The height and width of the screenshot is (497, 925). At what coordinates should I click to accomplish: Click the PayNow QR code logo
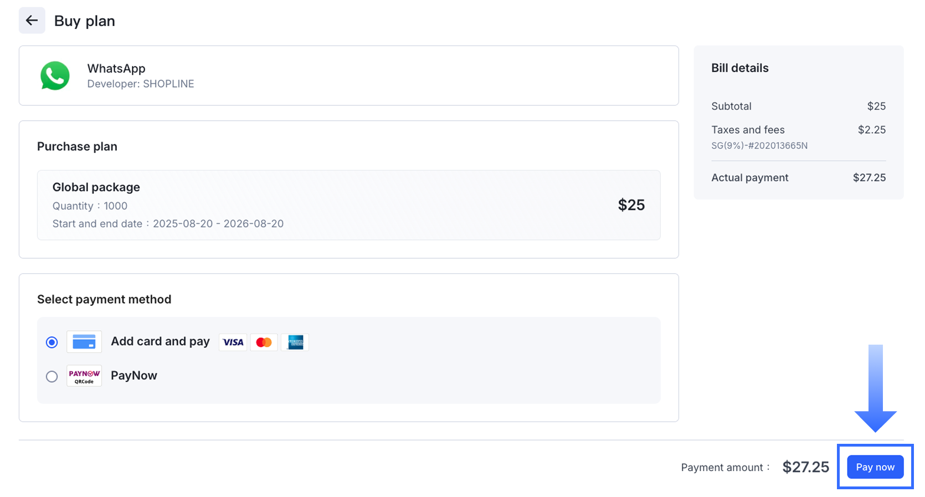[x=84, y=376]
